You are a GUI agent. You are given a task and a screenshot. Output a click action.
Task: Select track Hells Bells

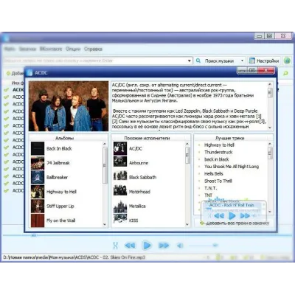click(x=214, y=173)
